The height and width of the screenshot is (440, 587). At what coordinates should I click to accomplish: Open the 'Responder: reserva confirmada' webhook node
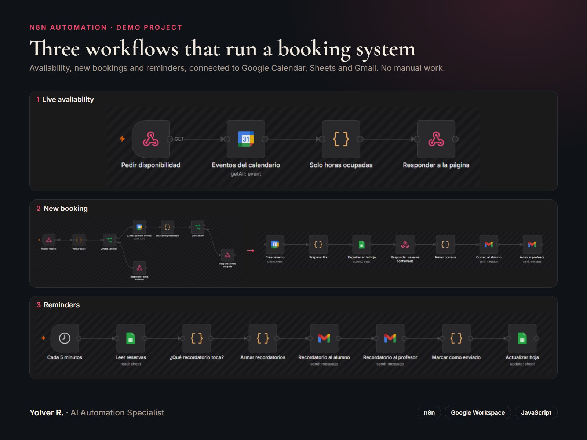point(405,244)
